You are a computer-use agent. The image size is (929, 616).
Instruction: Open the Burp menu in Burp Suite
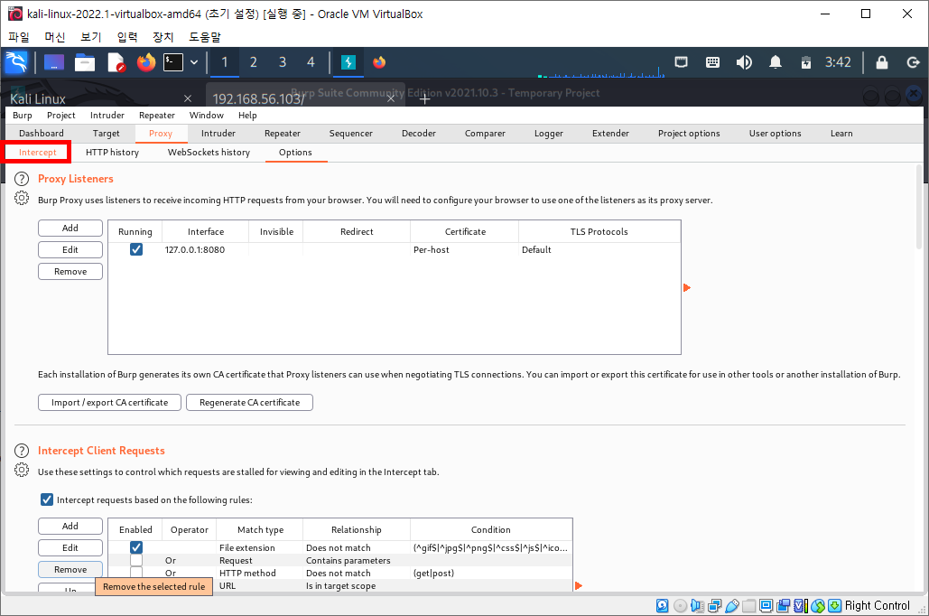[x=23, y=115]
